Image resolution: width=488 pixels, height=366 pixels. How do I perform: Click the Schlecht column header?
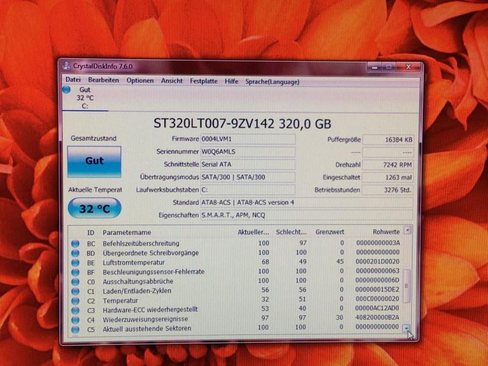(291, 232)
